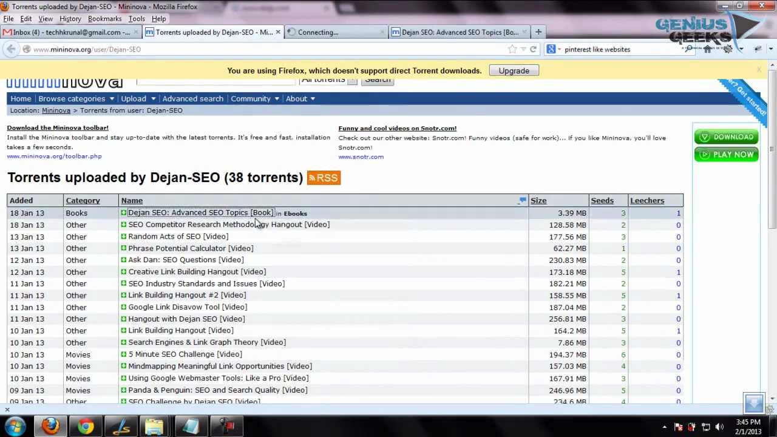Viewport: 777px width, 437px height.
Task: Open Windows Explorer folder in taskbar
Action: 155,426
